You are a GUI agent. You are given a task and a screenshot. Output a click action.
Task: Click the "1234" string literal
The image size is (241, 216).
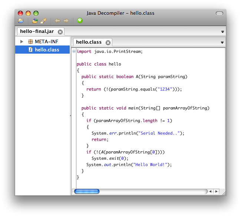click(x=165, y=89)
